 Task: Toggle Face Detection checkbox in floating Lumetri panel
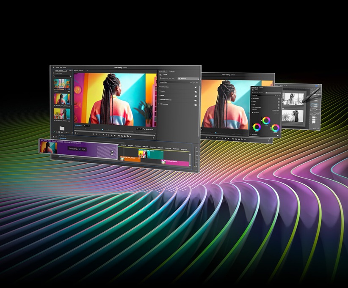click(x=253, y=112)
